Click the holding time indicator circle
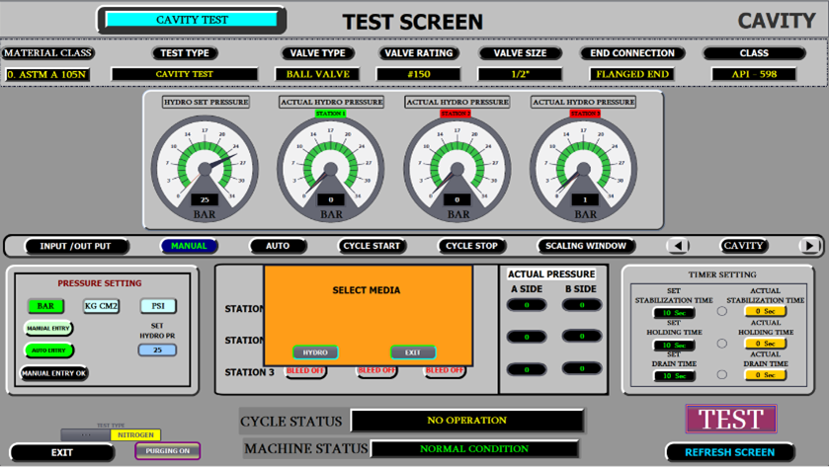829x467 pixels. tap(721, 344)
